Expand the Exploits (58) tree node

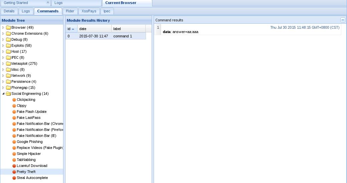[3, 46]
